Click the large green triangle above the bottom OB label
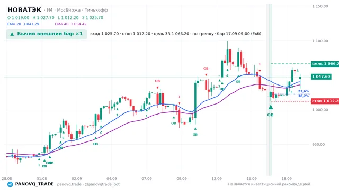339x190 pixels. tap(271, 107)
